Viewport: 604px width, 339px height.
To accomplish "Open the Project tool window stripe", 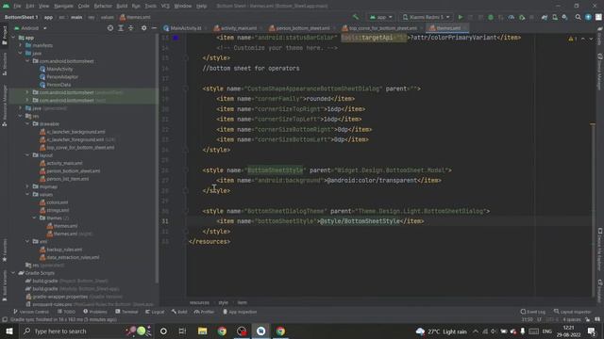I will (x=5, y=35).
